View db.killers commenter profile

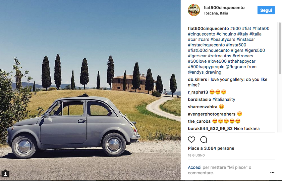click(197, 80)
